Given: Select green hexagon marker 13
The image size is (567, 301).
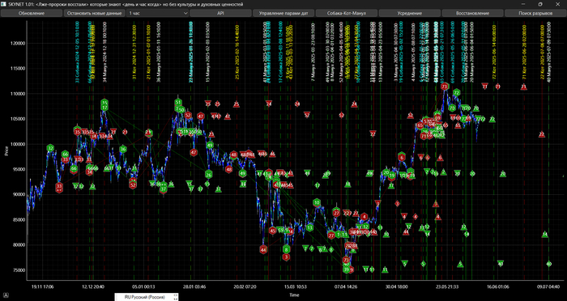Looking at the screenshot, I should [x=310, y=228].
